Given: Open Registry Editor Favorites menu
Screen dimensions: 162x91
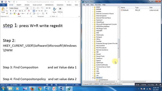Looking at the screenshot, I should [x=98, y=5].
